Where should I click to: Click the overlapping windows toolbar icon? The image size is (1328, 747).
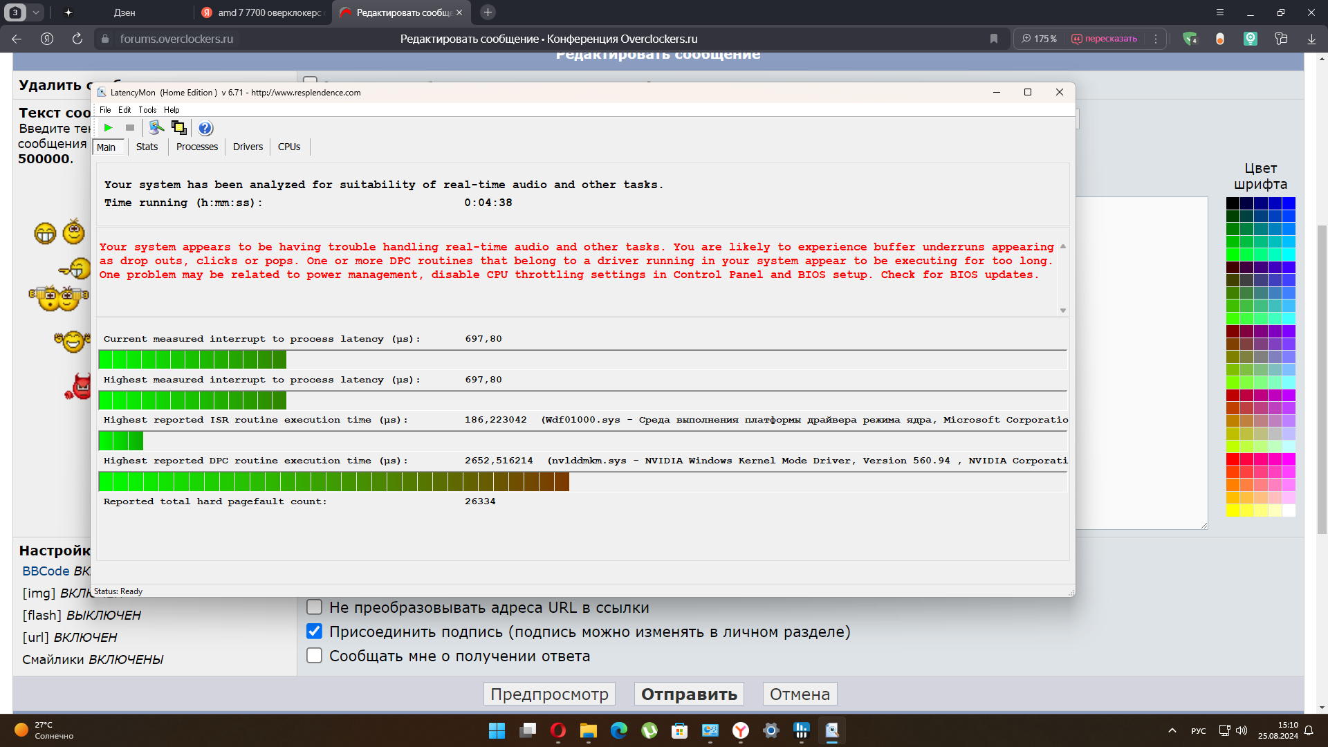click(x=179, y=128)
